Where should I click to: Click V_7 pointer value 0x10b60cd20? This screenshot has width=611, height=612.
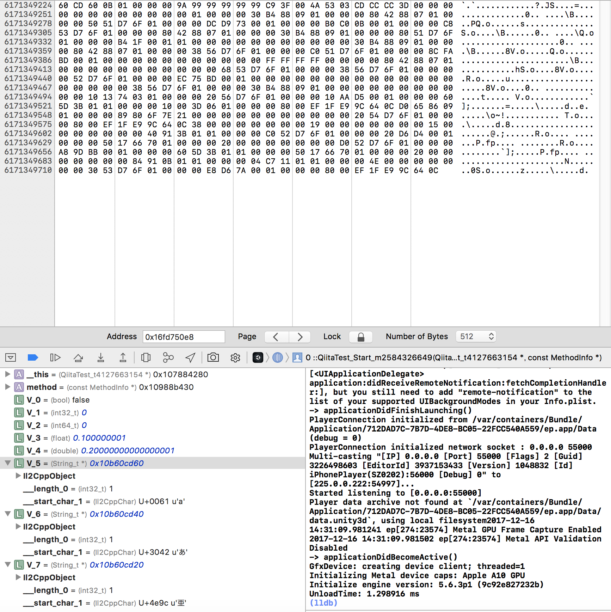(x=117, y=565)
